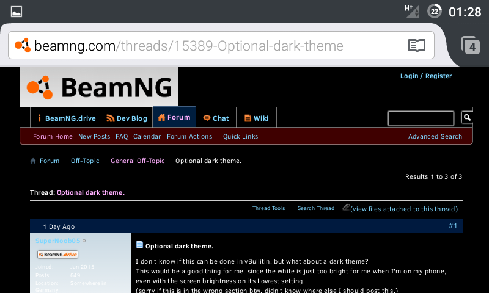Screen dimensions: 489x293
Task: Click the post number #1 link
Action: click(453, 225)
